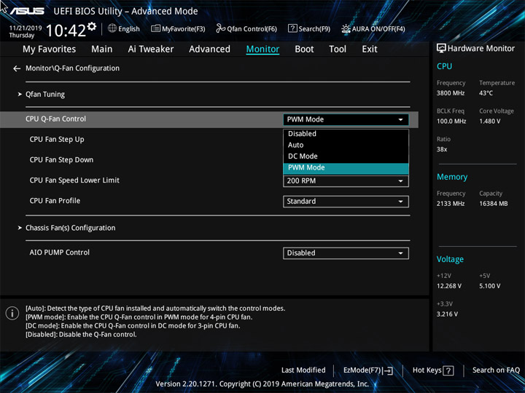The width and height of the screenshot is (525, 393).
Task: Click the 10:42 clock display
Action: pyautogui.click(x=66, y=31)
